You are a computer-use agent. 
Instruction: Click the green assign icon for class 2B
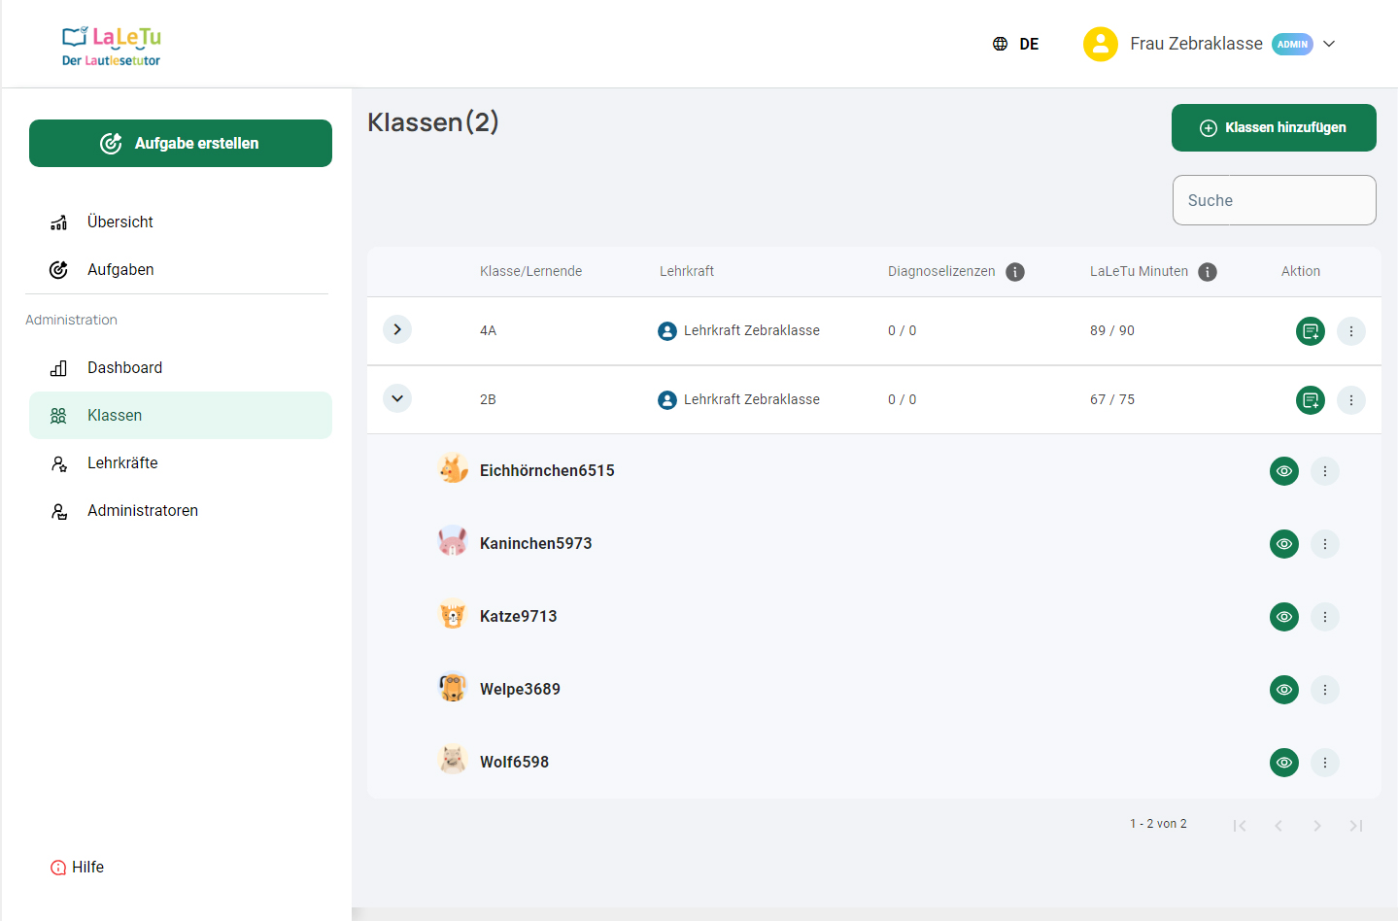[x=1310, y=400]
